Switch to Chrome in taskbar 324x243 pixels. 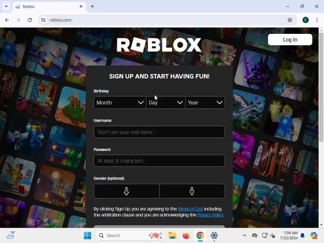pos(200,235)
